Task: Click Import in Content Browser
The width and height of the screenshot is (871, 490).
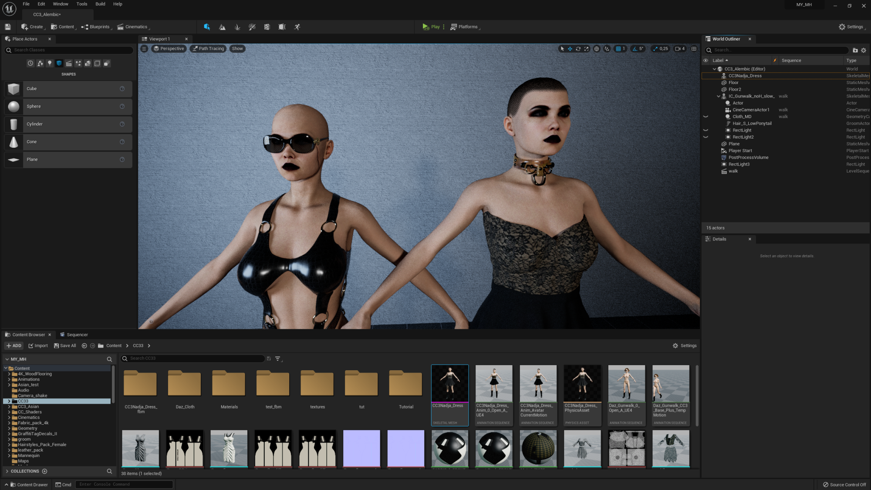Action: [38, 346]
